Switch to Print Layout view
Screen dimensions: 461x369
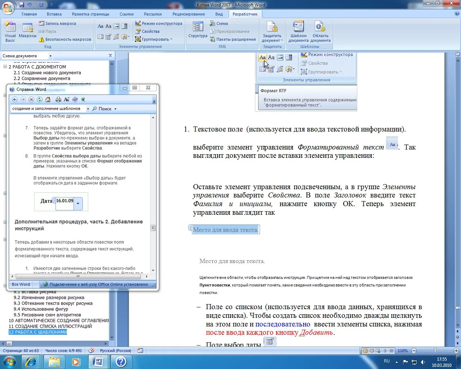(365, 351)
